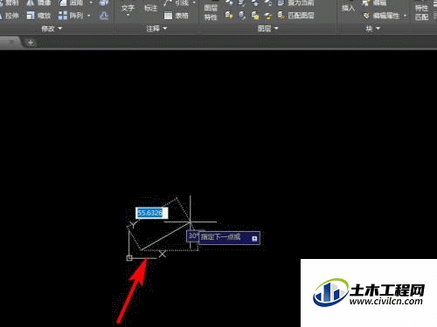Viewport: 437px width, 327px height.
Task: Expand the Block (块) panel
Action: [373, 29]
